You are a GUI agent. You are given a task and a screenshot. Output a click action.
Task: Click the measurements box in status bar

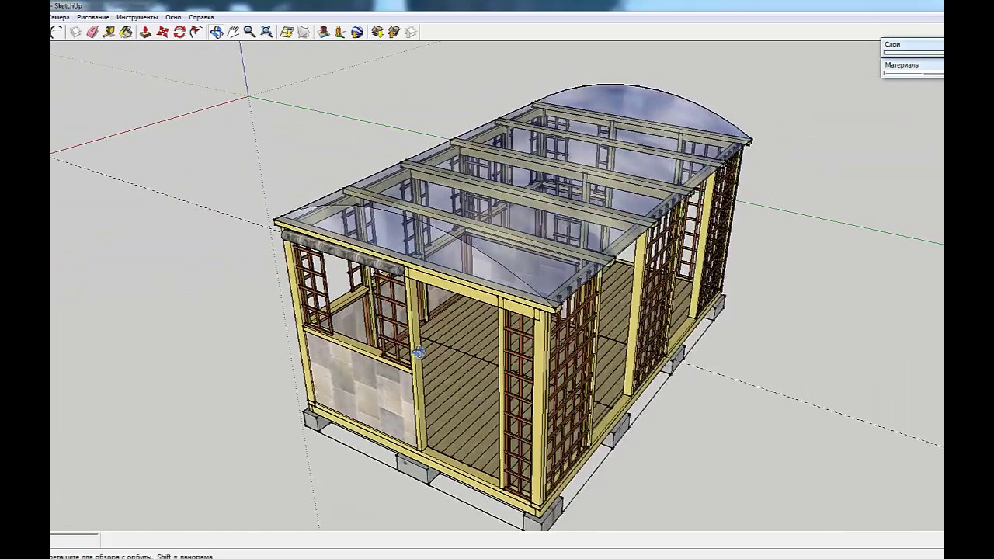pyautogui.click(x=75, y=539)
